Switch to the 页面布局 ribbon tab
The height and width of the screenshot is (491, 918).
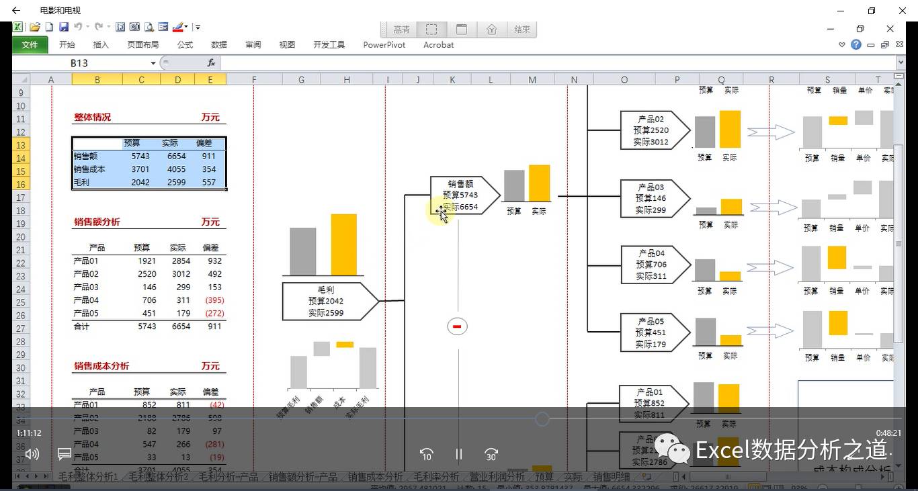tap(143, 44)
